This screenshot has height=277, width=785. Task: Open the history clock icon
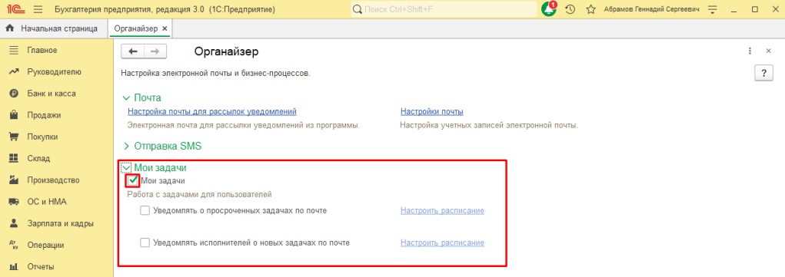pyautogui.click(x=570, y=9)
